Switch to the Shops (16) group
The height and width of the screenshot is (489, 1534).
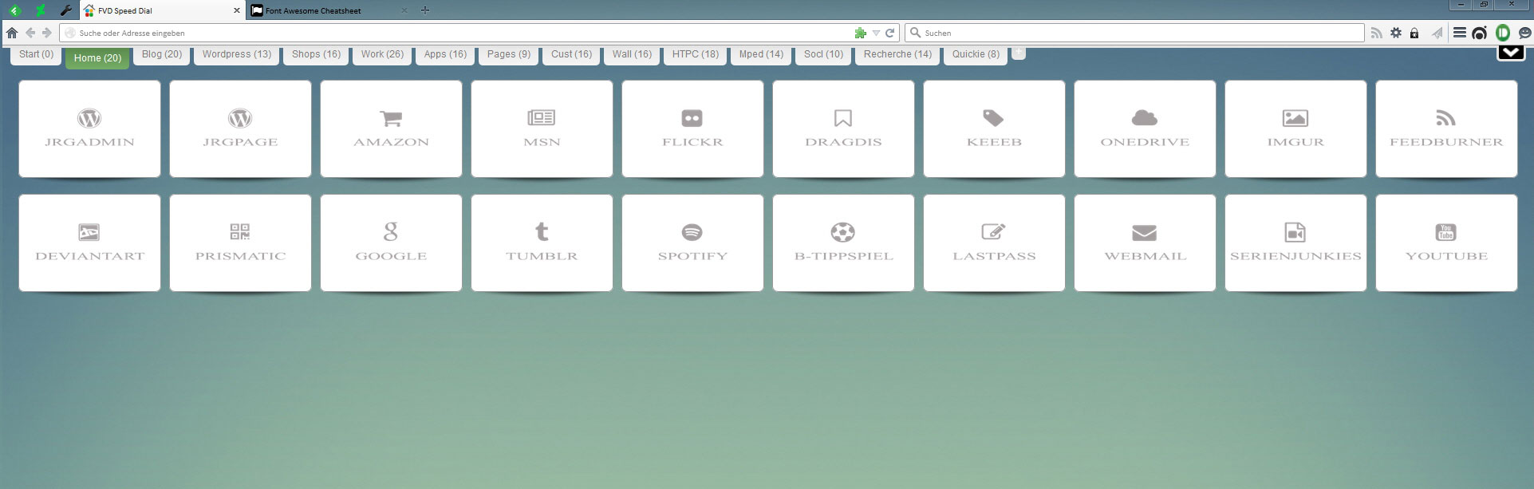click(316, 54)
